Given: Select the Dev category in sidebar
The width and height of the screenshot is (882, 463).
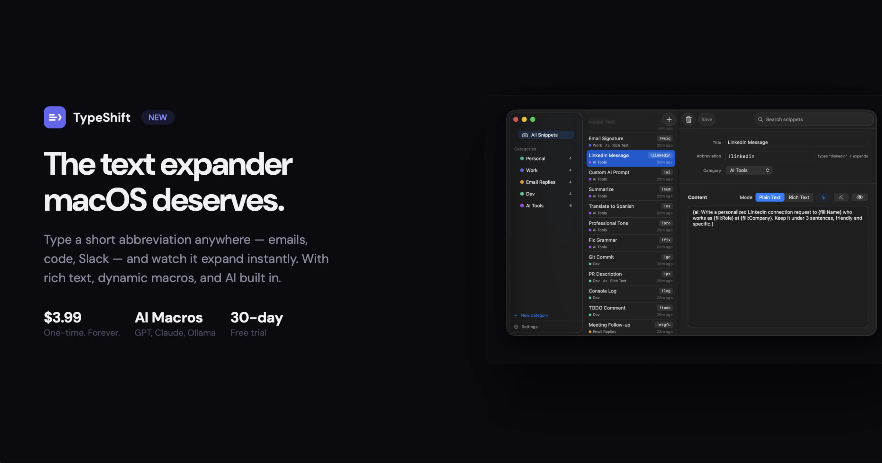Looking at the screenshot, I should pos(530,194).
